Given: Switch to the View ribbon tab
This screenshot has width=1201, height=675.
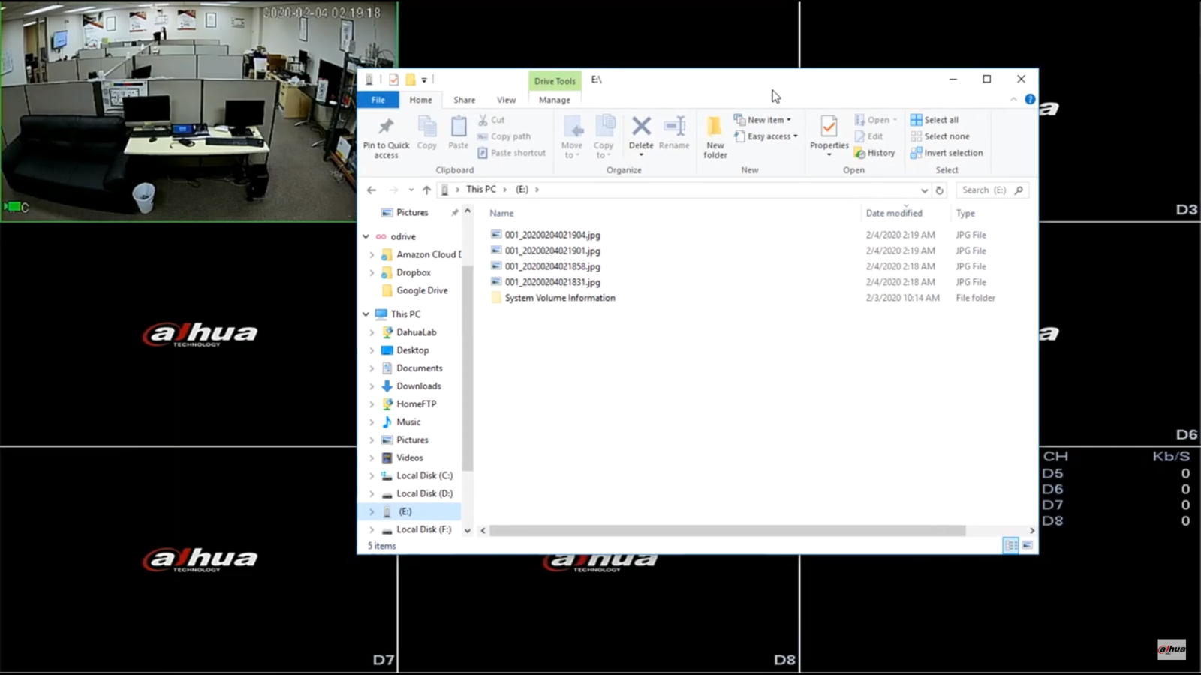Looking at the screenshot, I should 507,100.
